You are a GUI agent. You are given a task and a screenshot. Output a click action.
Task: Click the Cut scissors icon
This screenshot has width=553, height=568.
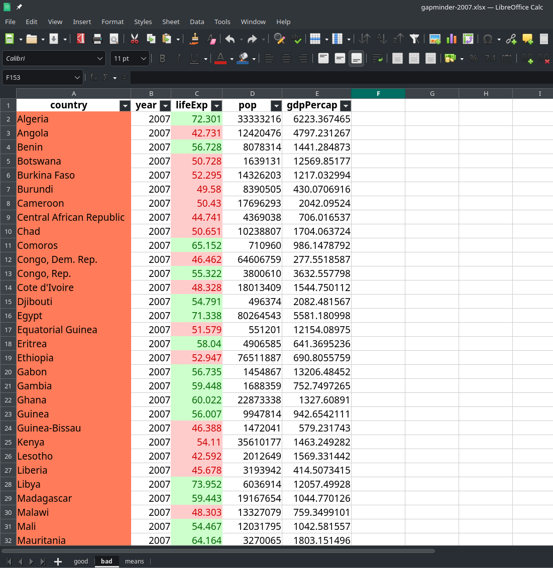(x=134, y=39)
